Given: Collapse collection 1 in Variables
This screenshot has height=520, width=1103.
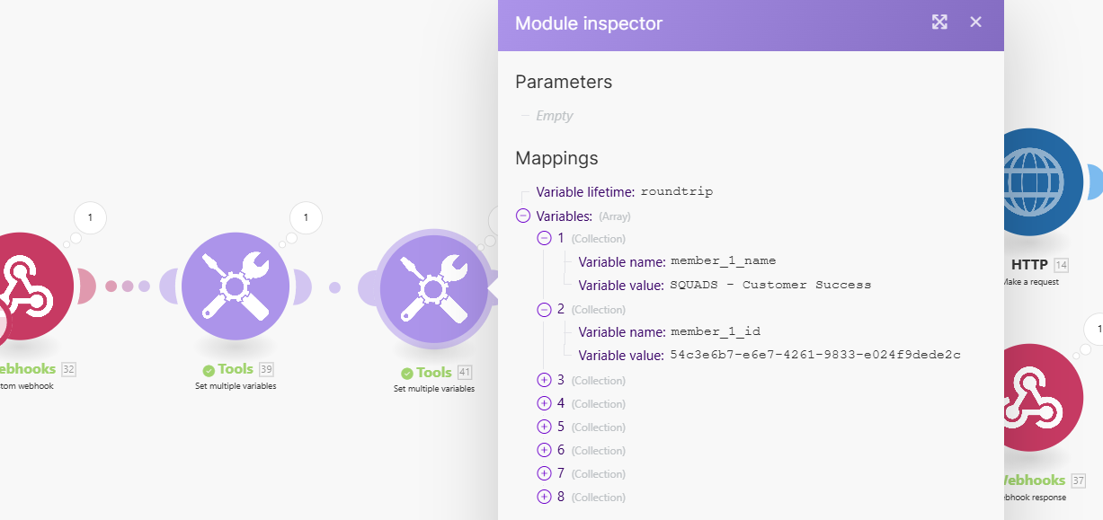Looking at the screenshot, I should pyautogui.click(x=544, y=238).
